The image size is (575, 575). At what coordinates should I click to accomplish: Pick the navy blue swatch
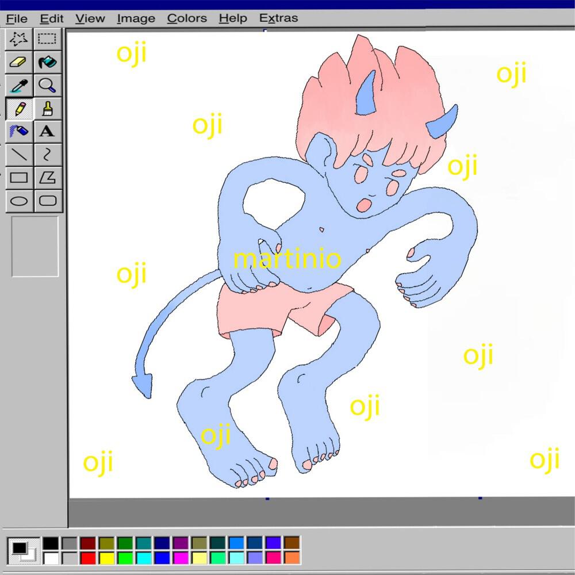(162, 543)
